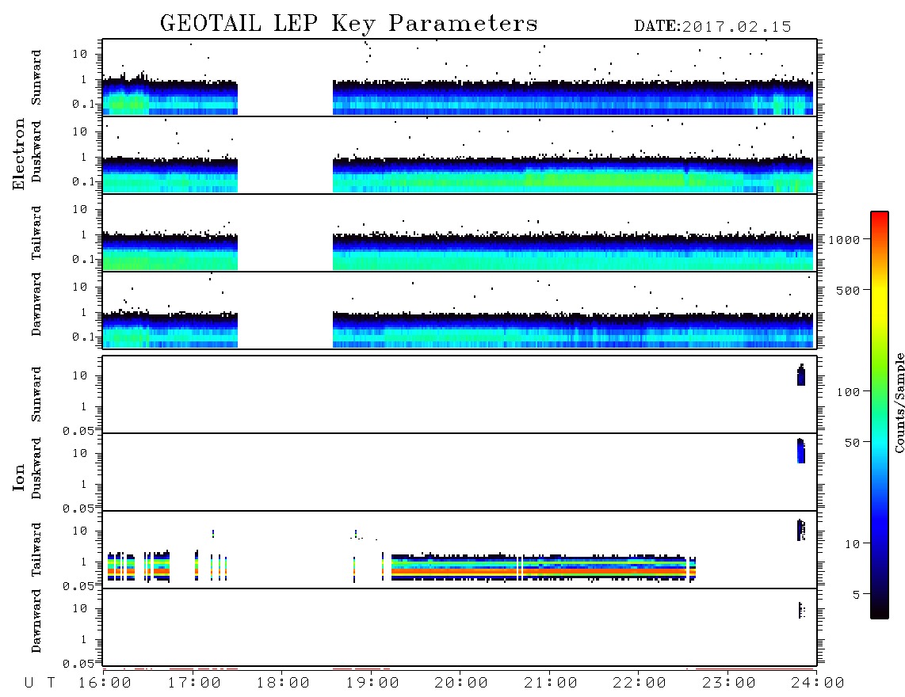
Task: Click the 0.05 tick on Ion Sunward axis
Action: (x=78, y=431)
